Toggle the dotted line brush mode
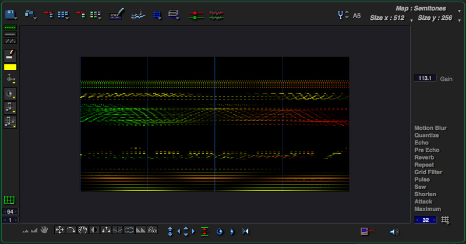This screenshot has width=466, height=244. point(10,27)
